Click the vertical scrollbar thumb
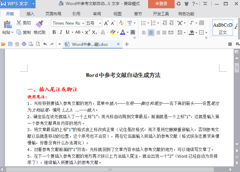240x172 pixels. point(237,67)
